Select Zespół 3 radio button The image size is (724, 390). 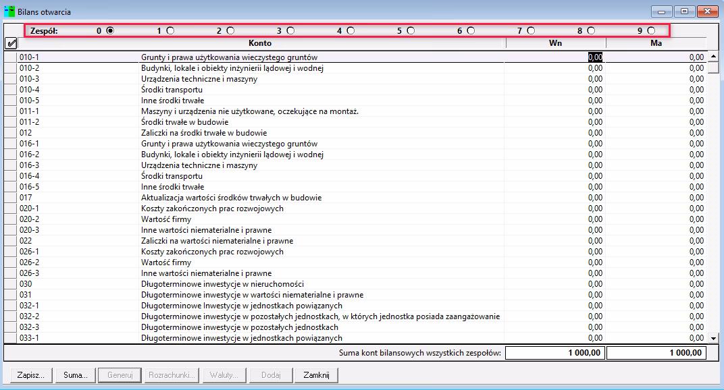pyautogui.click(x=290, y=30)
